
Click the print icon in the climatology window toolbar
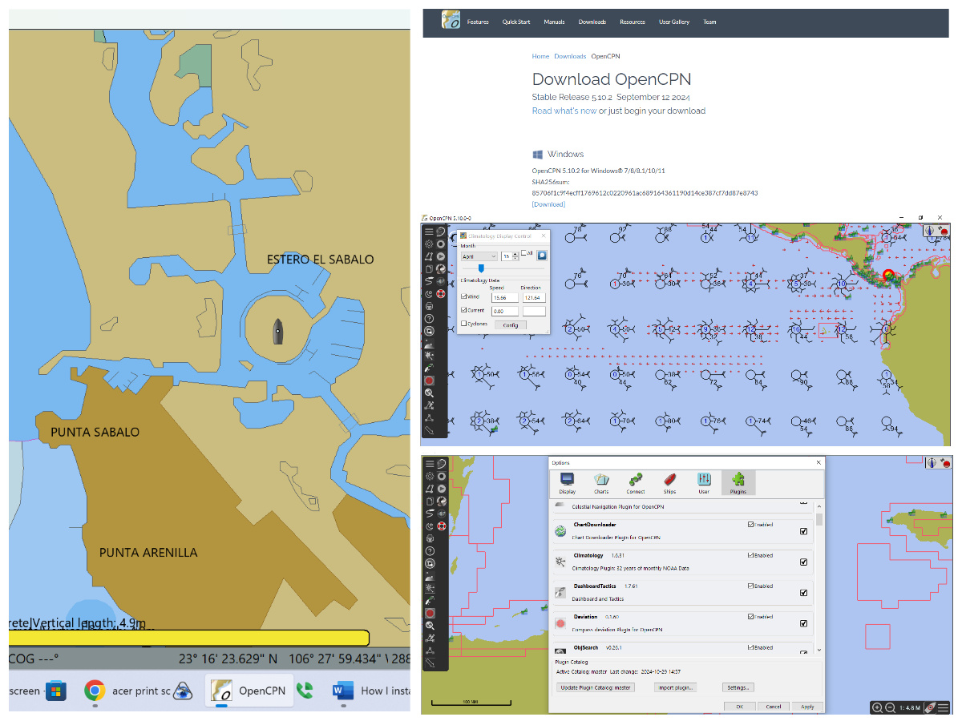click(430, 306)
